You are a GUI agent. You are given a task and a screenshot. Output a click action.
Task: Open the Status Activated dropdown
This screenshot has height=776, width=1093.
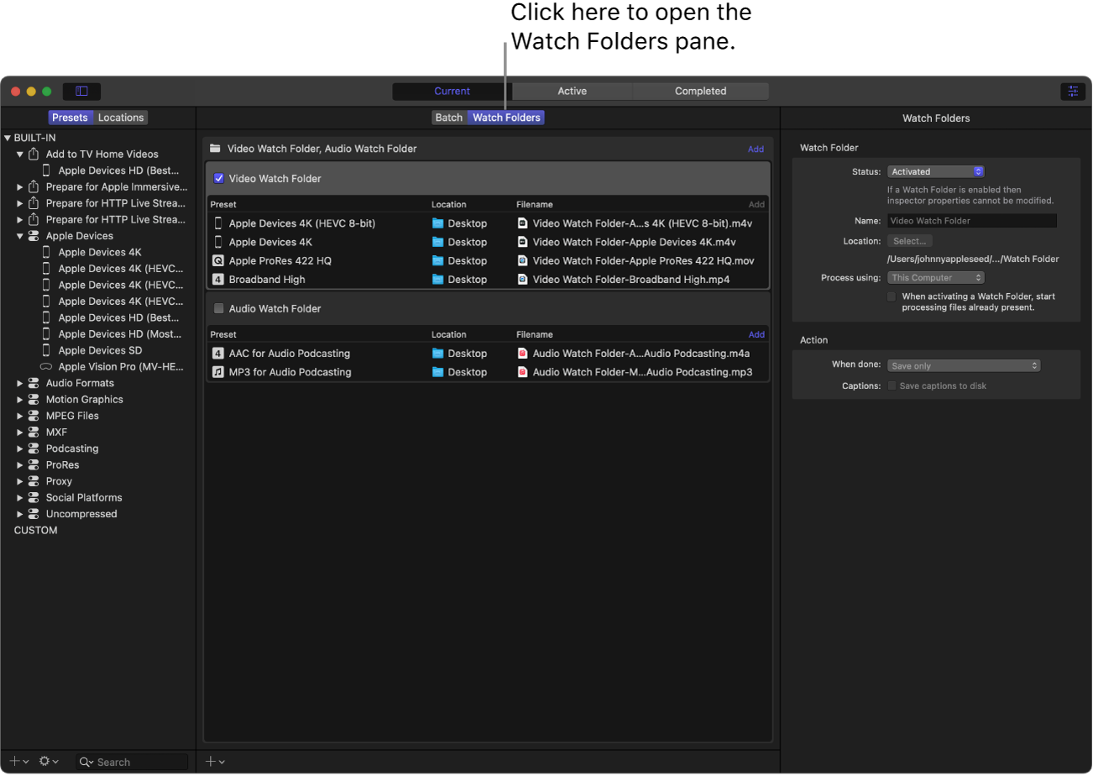(935, 171)
